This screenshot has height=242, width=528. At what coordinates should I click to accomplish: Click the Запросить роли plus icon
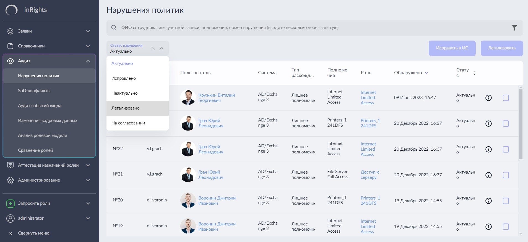10,203
